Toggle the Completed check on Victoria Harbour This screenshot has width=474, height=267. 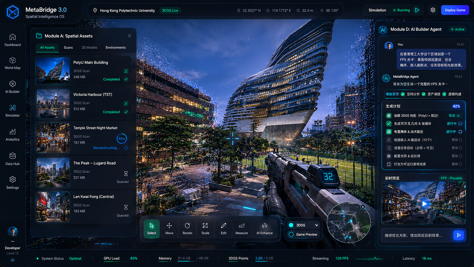(126, 112)
